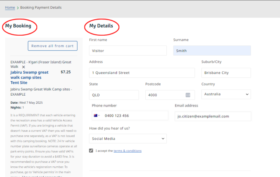
Task: Click the My Details heading
Action: (101, 26)
